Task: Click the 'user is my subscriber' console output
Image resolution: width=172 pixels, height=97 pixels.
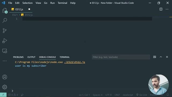Action: (31, 66)
